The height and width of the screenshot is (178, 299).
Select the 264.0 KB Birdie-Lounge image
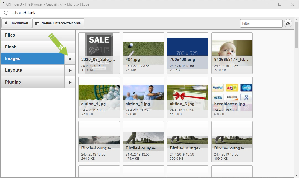coord(99,142)
